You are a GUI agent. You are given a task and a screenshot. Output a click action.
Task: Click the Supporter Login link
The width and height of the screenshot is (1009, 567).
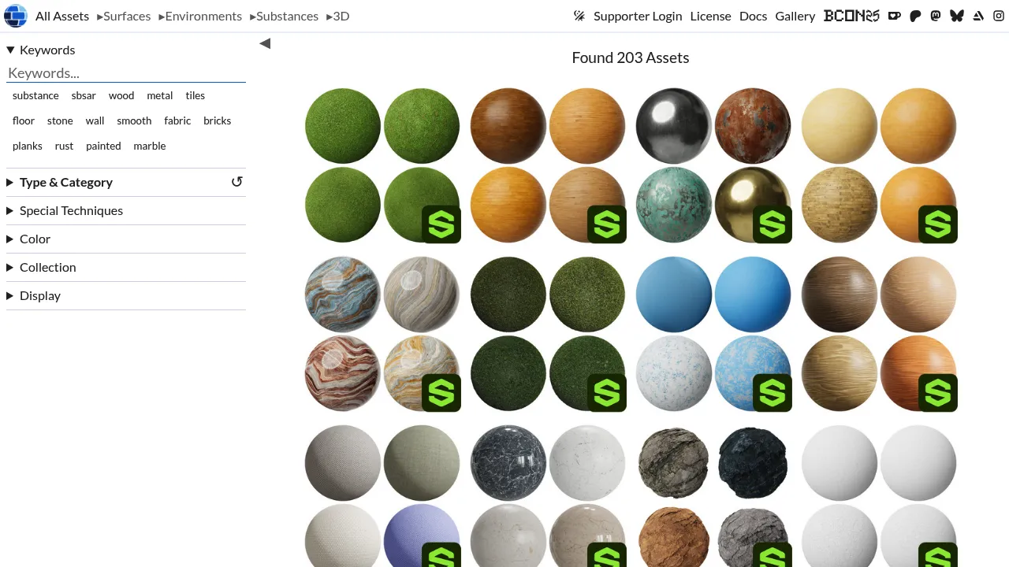pos(637,16)
